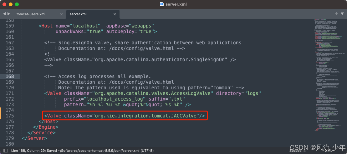Click line number 180 in gutter

[9, 144]
